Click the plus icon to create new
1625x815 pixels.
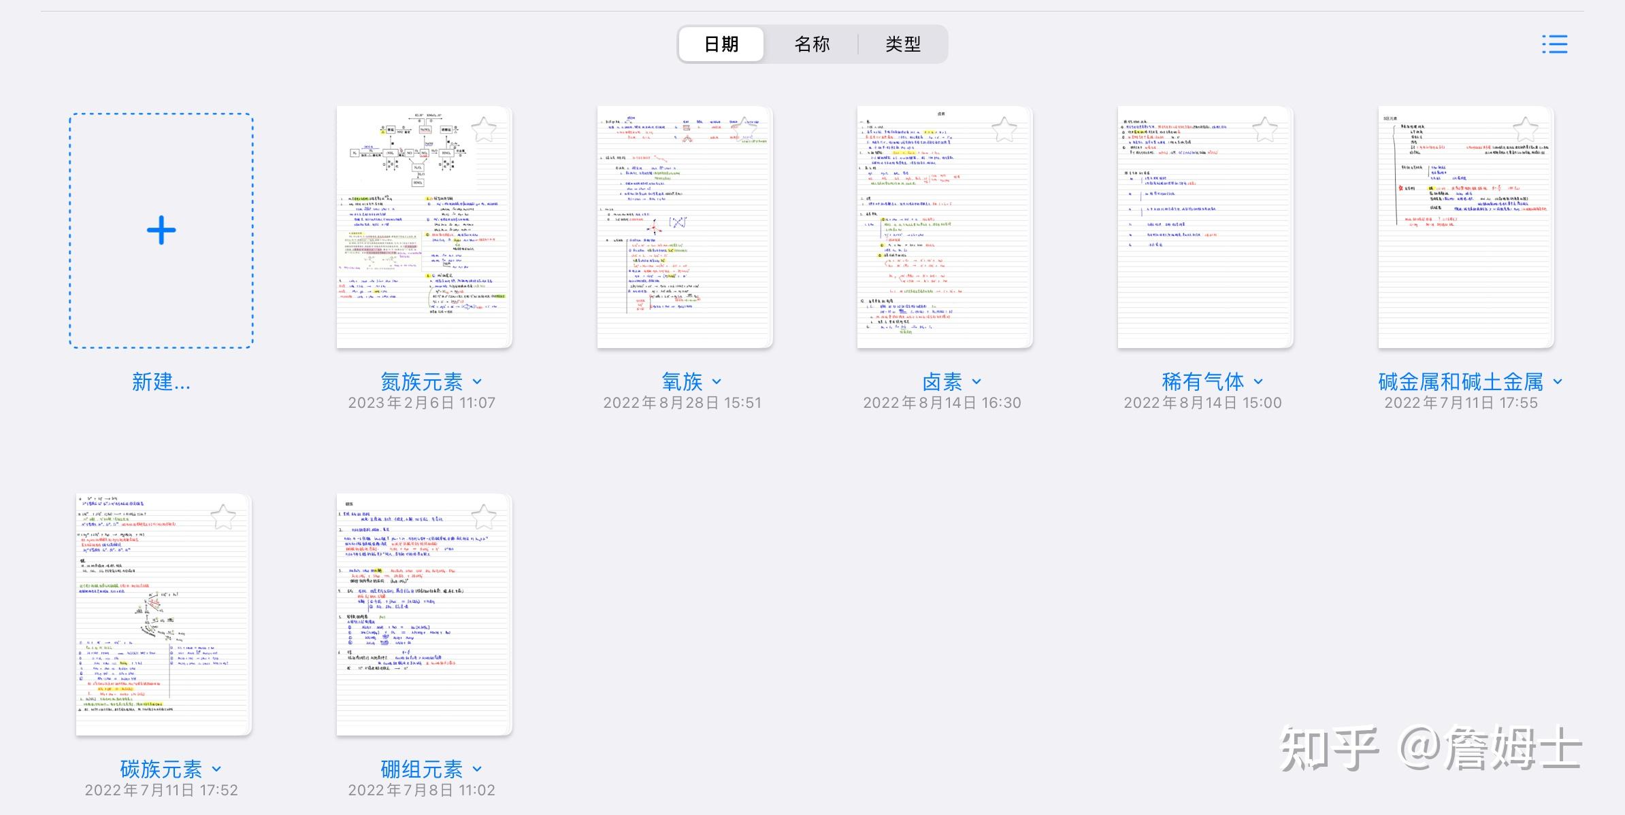161,230
